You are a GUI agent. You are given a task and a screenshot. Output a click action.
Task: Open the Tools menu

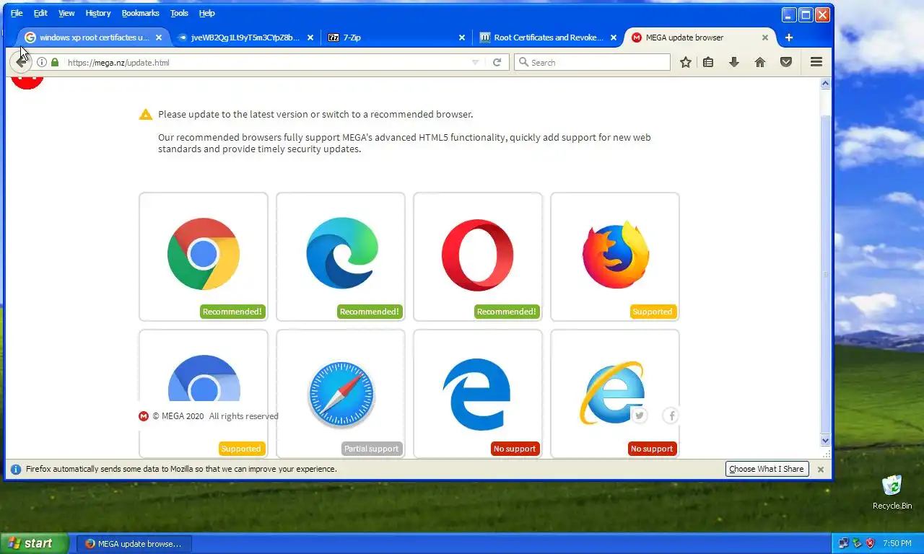179,13
